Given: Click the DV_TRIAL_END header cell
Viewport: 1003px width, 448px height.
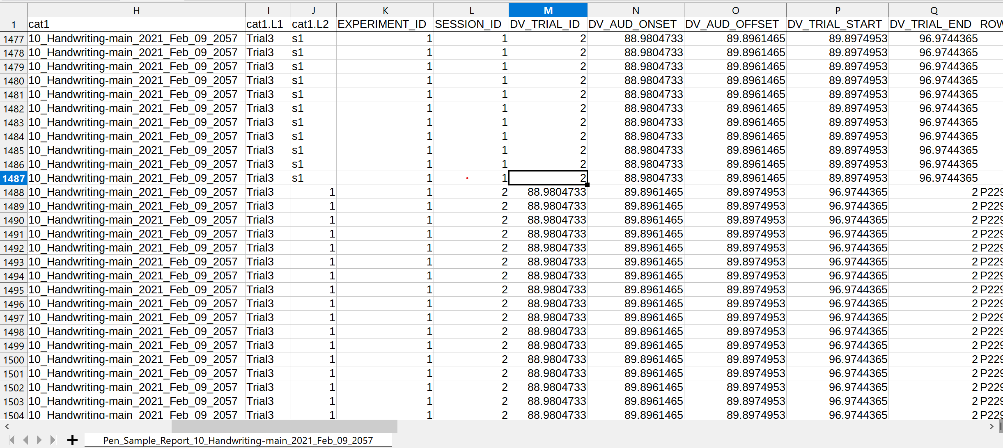Looking at the screenshot, I should click(x=934, y=24).
